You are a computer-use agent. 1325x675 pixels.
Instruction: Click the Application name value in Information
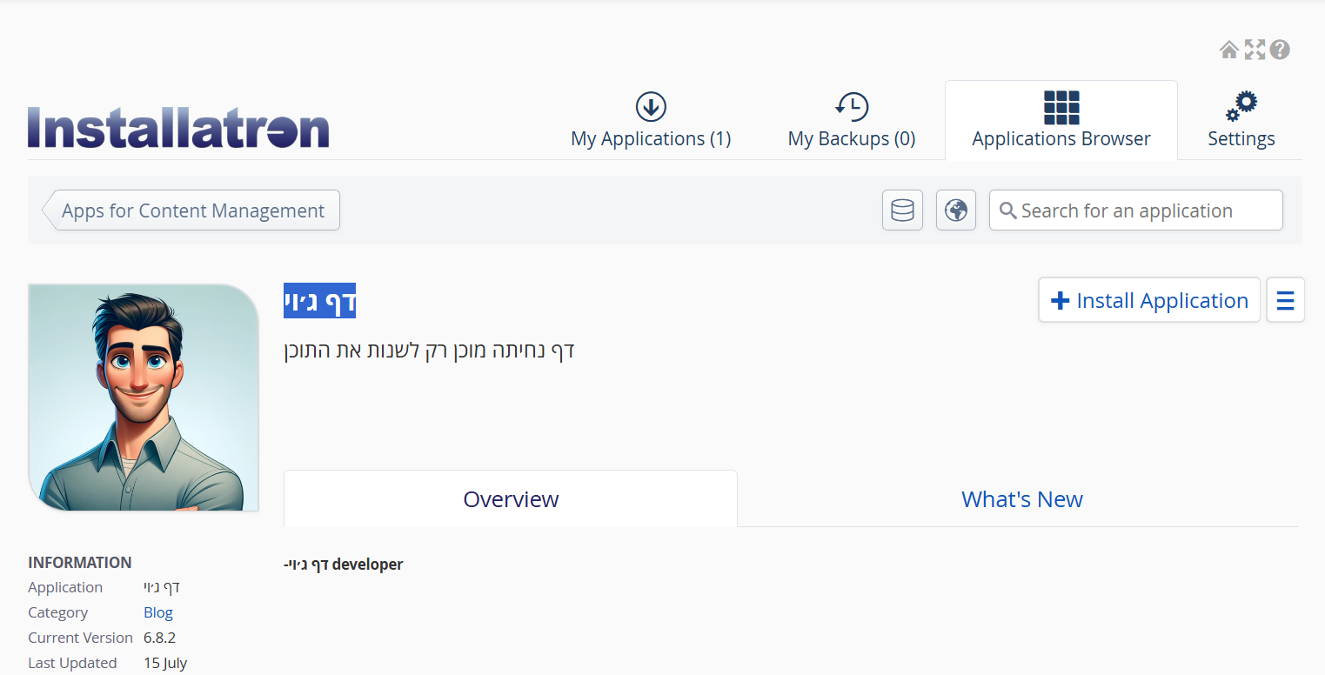tap(162, 587)
